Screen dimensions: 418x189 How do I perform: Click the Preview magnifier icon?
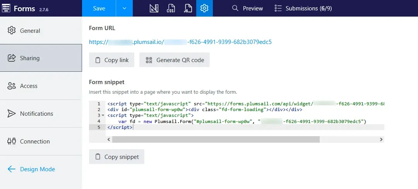coord(235,8)
